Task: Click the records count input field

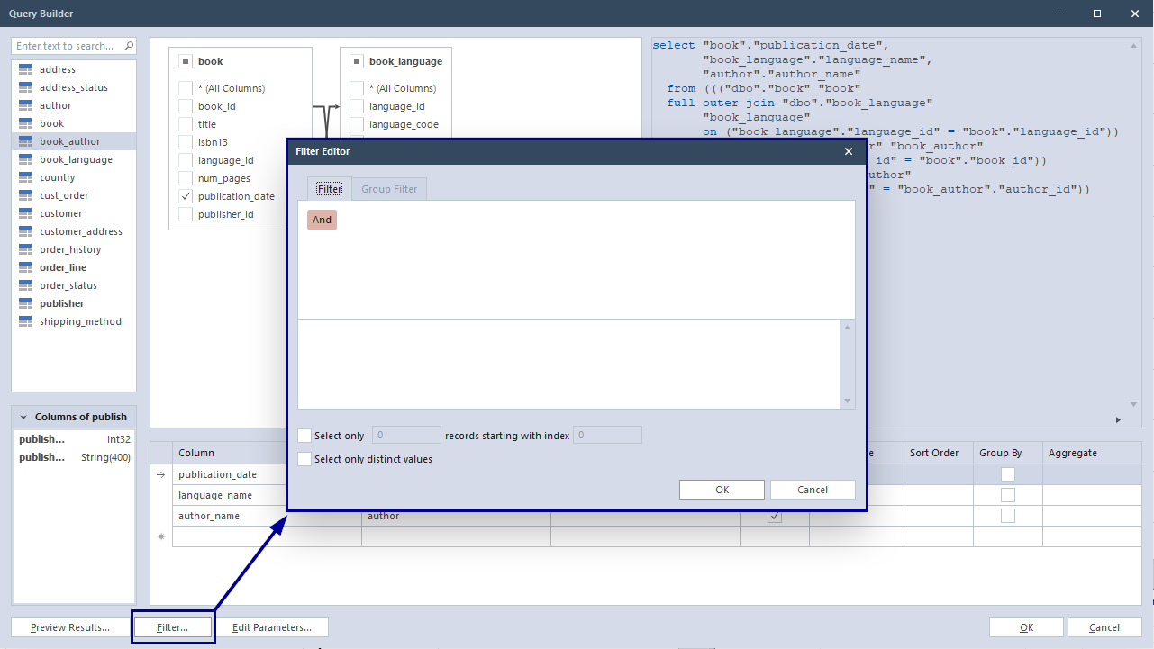Action: coord(406,436)
